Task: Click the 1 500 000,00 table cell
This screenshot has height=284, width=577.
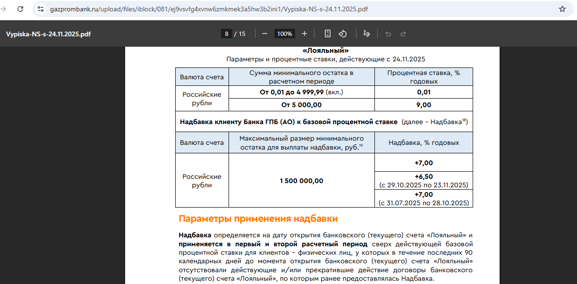Action: [x=301, y=181]
